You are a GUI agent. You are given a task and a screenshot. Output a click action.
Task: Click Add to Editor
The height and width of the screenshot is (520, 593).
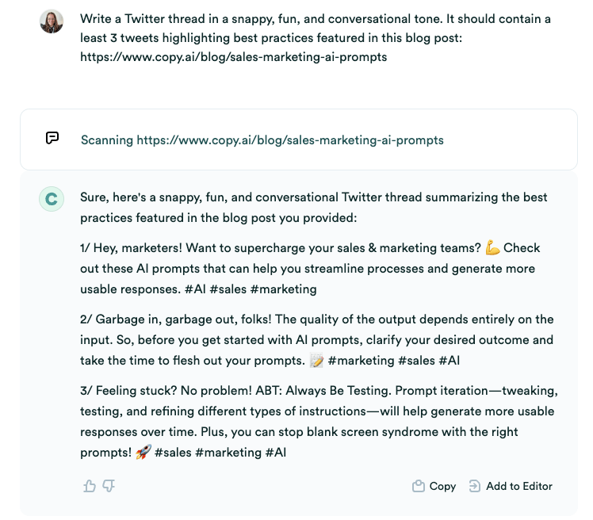click(x=511, y=486)
